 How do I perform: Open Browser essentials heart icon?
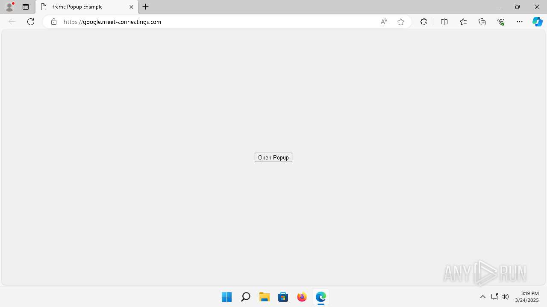501,22
